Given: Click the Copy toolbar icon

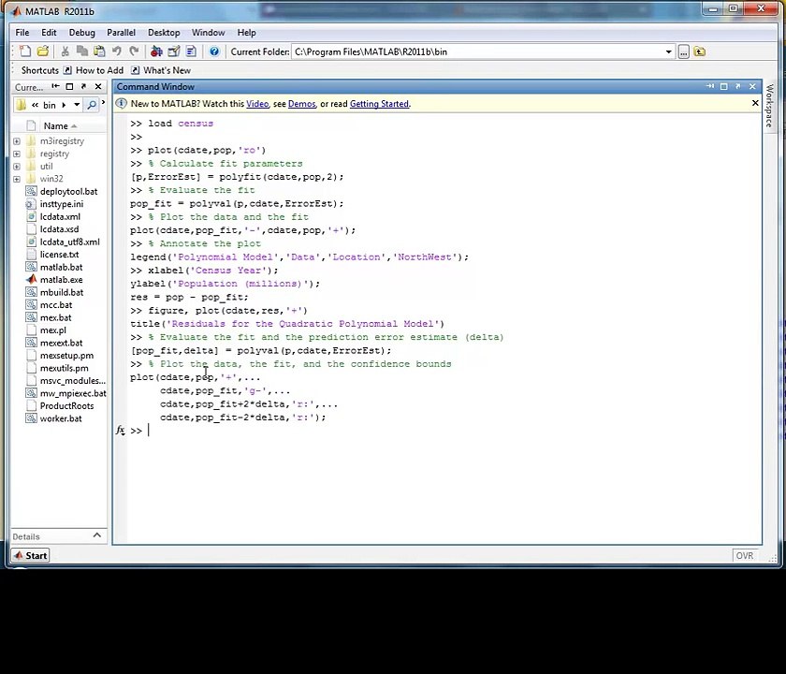Looking at the screenshot, I should [x=81, y=51].
